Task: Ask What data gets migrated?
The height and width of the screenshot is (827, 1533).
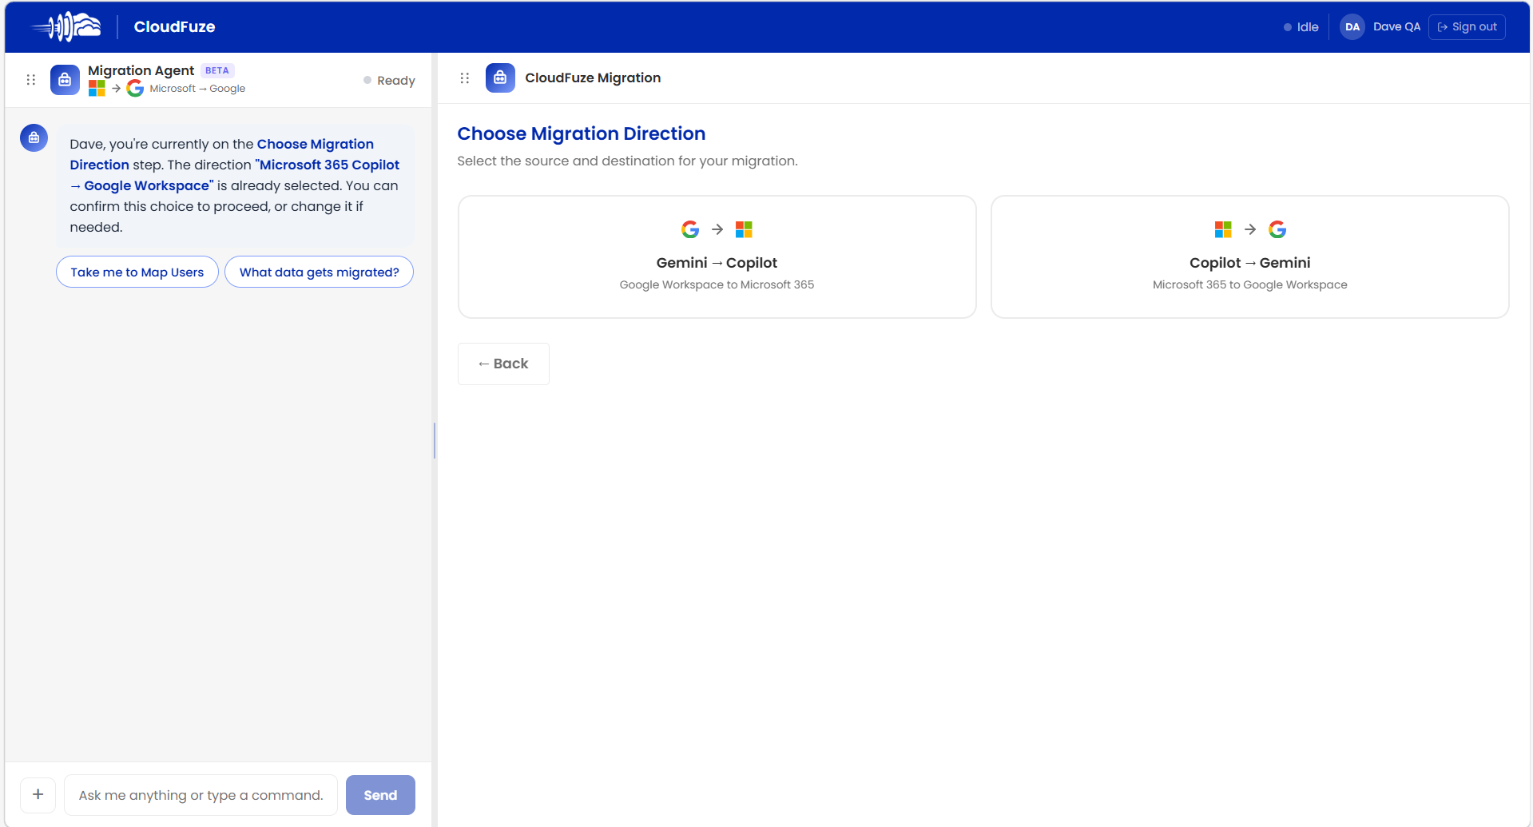Action: tap(319, 272)
